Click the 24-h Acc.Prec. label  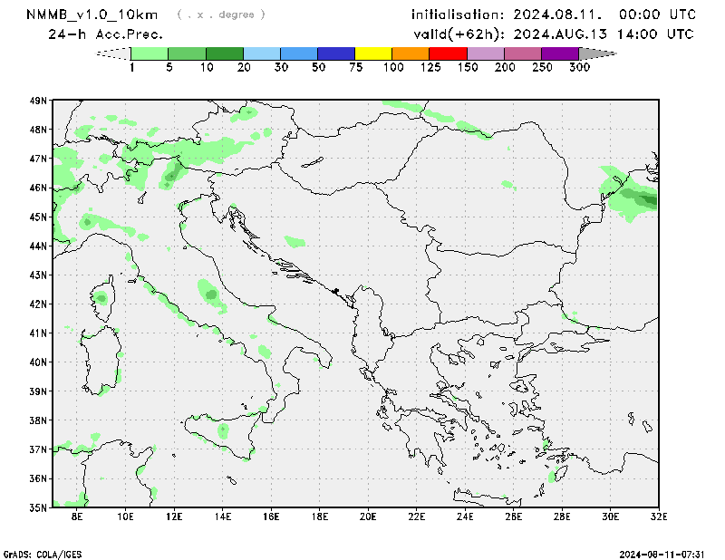click(105, 34)
